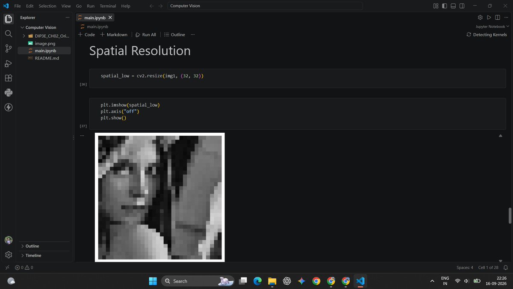Image resolution: width=513 pixels, height=289 pixels.
Task: Open the Run and Debug view
Action: point(8,63)
